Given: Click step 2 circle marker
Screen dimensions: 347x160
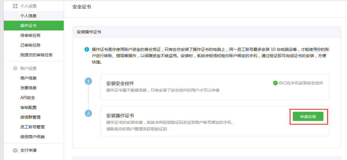Looking at the screenshot, I should [x=88, y=113].
